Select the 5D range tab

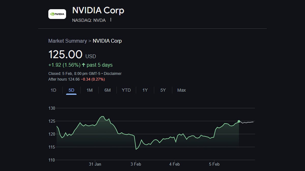pos(71,90)
